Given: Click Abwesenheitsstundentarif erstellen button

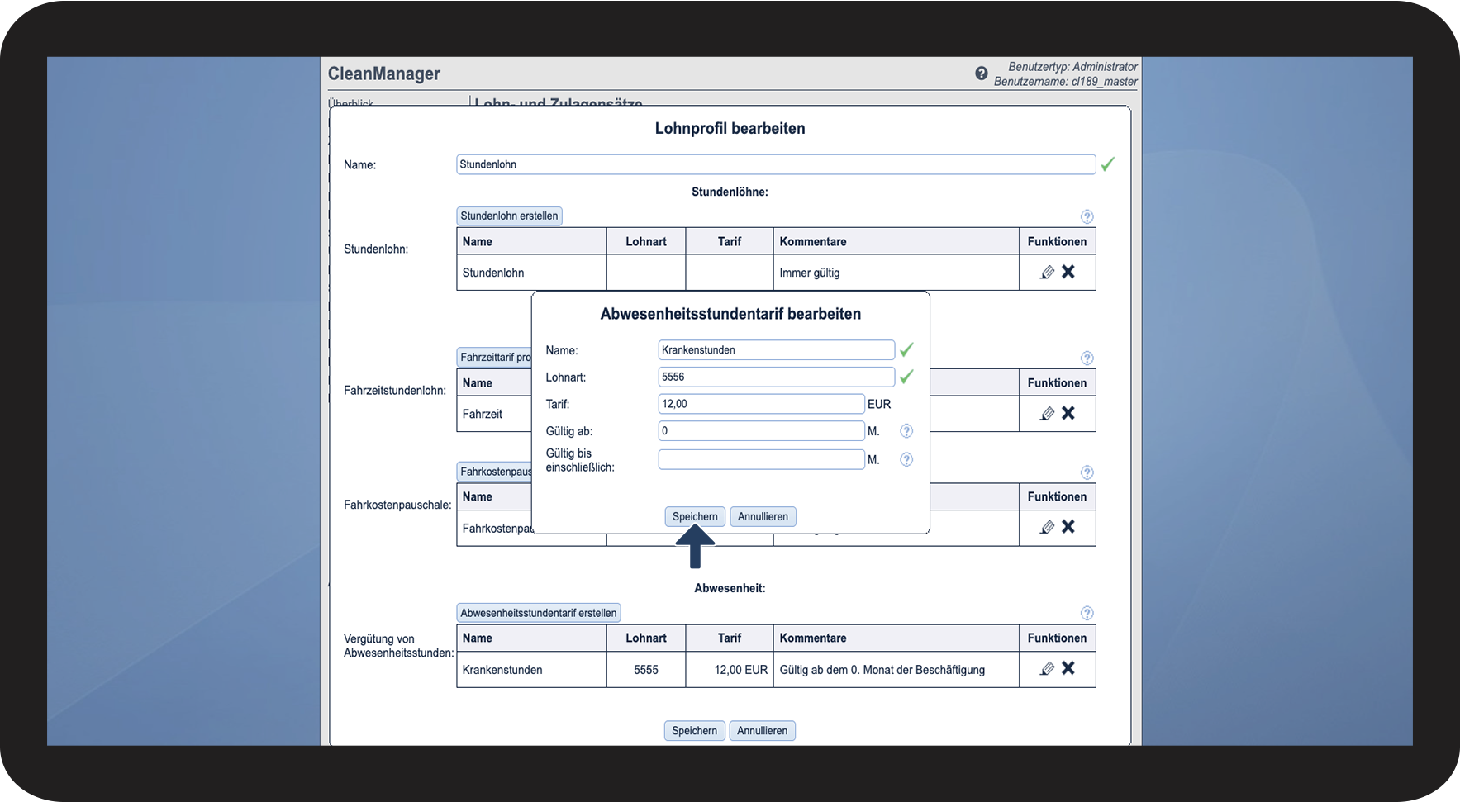Looking at the screenshot, I should [x=539, y=613].
